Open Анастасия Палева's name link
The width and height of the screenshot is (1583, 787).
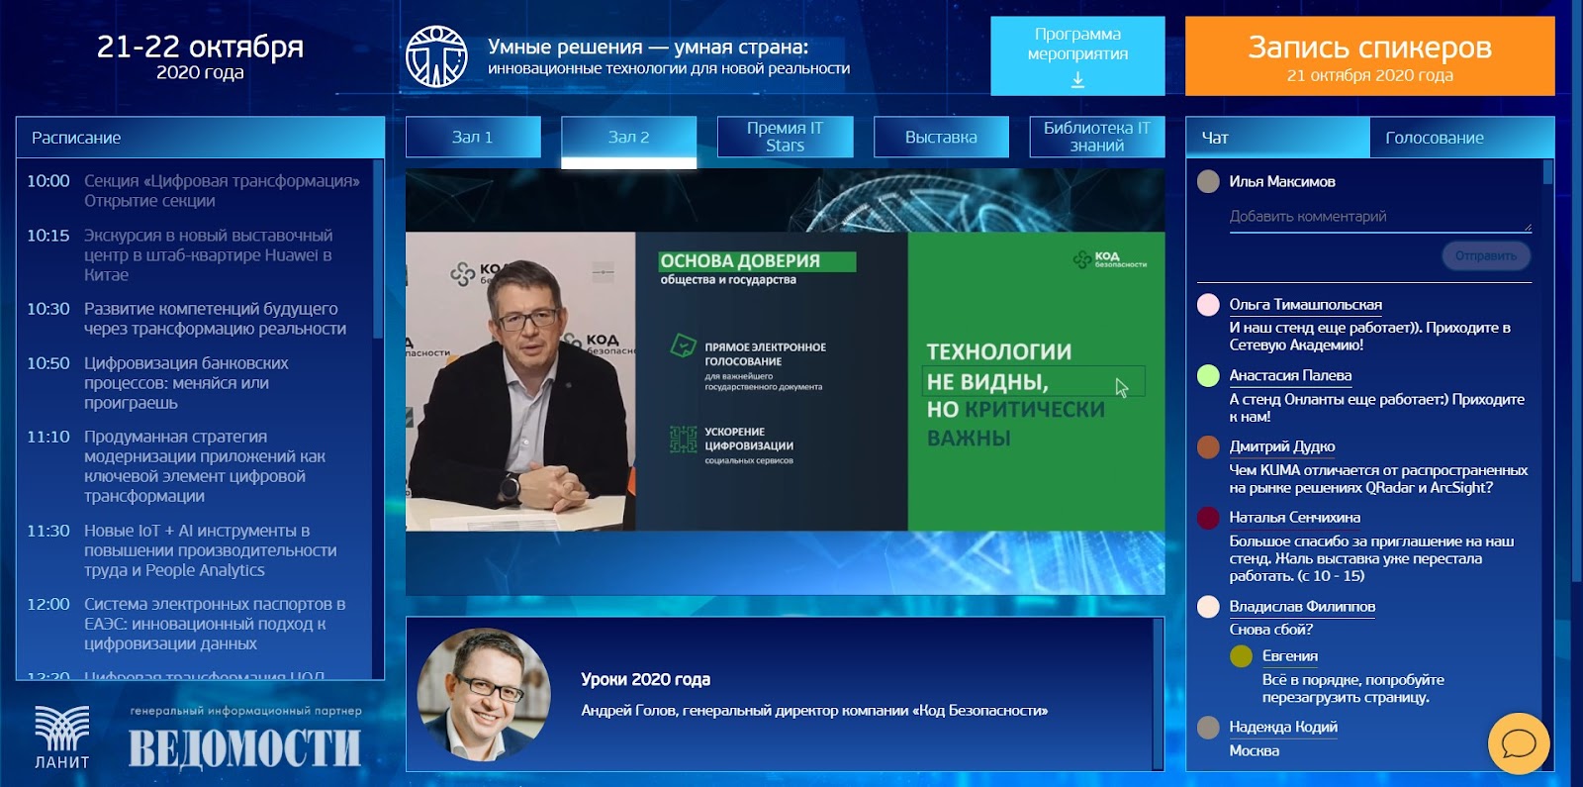point(1290,375)
